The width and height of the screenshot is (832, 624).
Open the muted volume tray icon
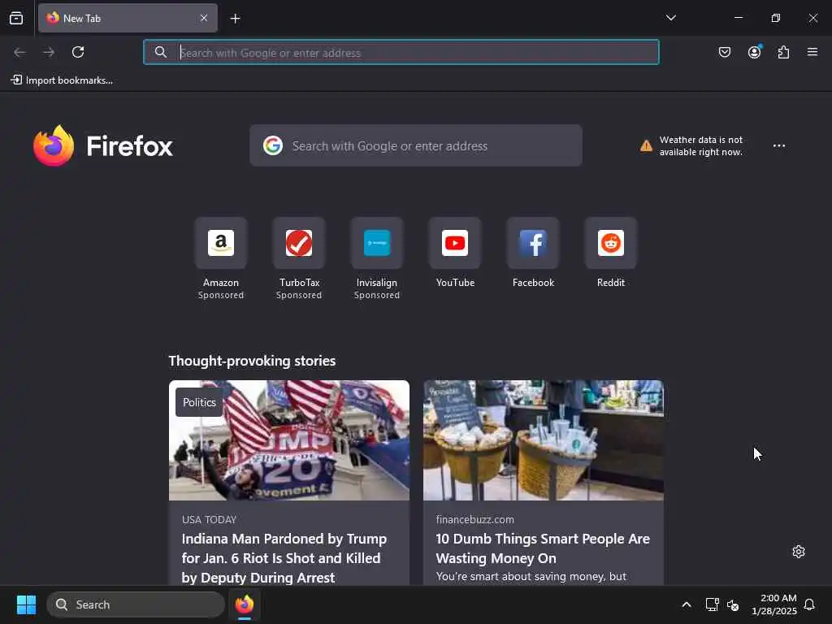[733, 604]
